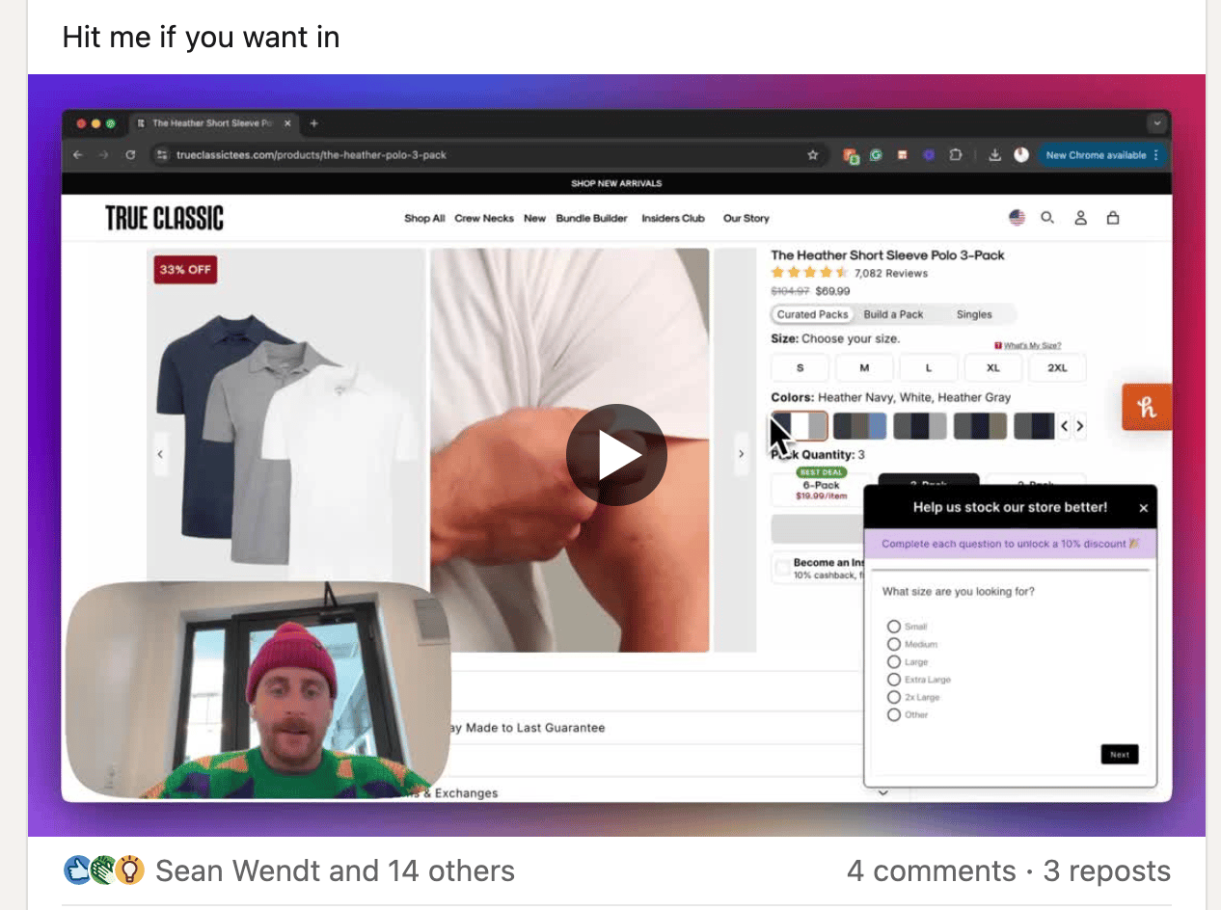This screenshot has height=910, width=1221.
Task: Click the site info icon beside the URL
Action: coord(162,154)
